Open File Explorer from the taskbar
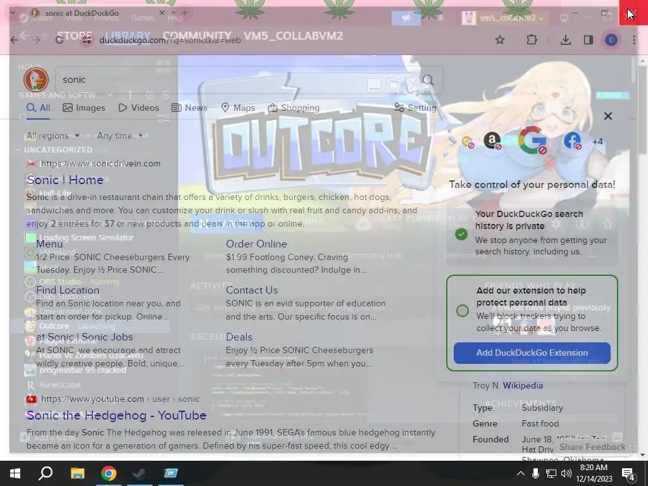Image resolution: width=648 pixels, height=486 pixels. coord(77,473)
